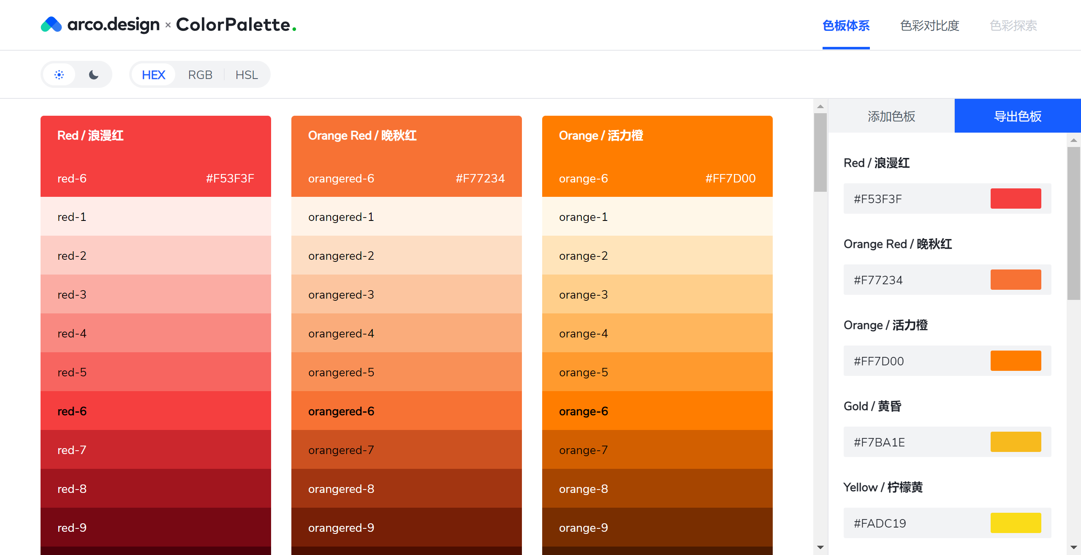Viewport: 1081px width, 555px height.
Task: Select the red-7 color row
Action: (156, 449)
